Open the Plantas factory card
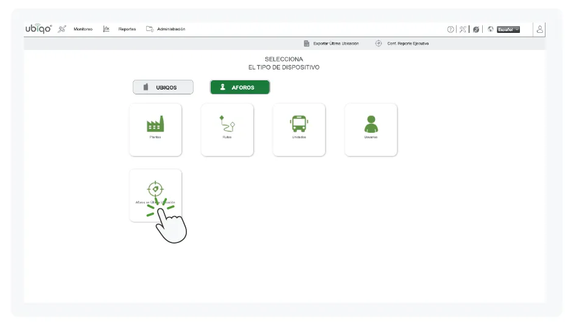Image resolution: width=568 pixels, height=324 pixels. (155, 130)
